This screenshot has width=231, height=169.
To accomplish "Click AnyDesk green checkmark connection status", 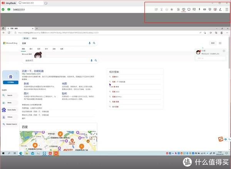I will point(3,10).
